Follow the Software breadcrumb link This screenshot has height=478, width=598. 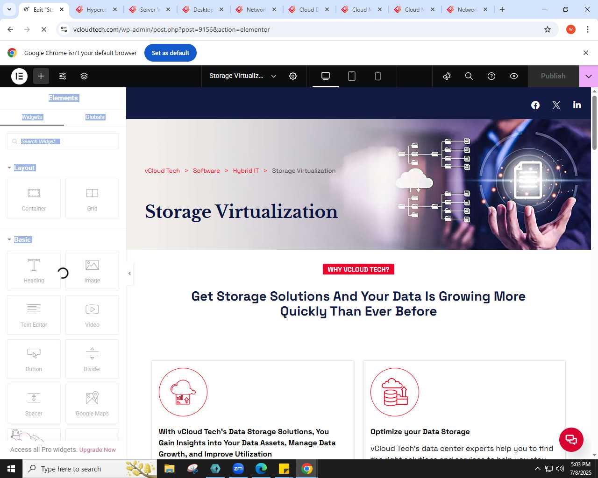[206, 171]
